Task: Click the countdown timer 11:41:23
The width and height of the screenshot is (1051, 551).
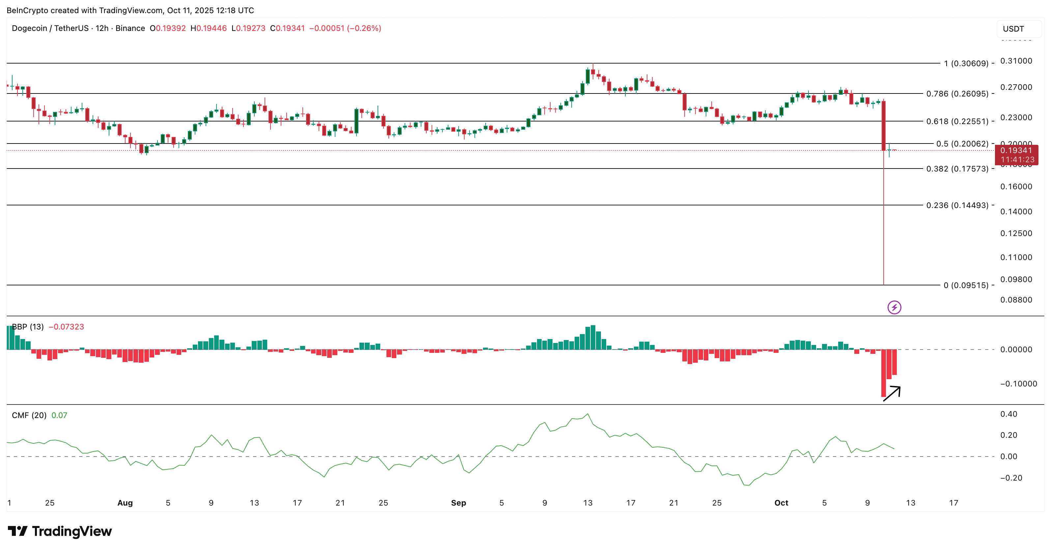Action: [x=1017, y=159]
